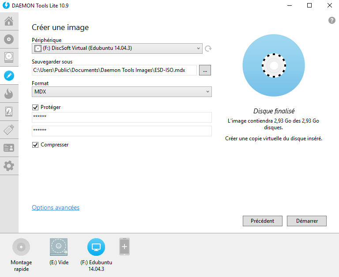Click the Démarrer button

pos(306,221)
